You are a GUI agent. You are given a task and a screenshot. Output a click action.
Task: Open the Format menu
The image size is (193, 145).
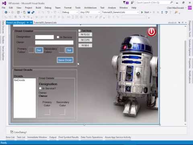[x=68, y=8]
